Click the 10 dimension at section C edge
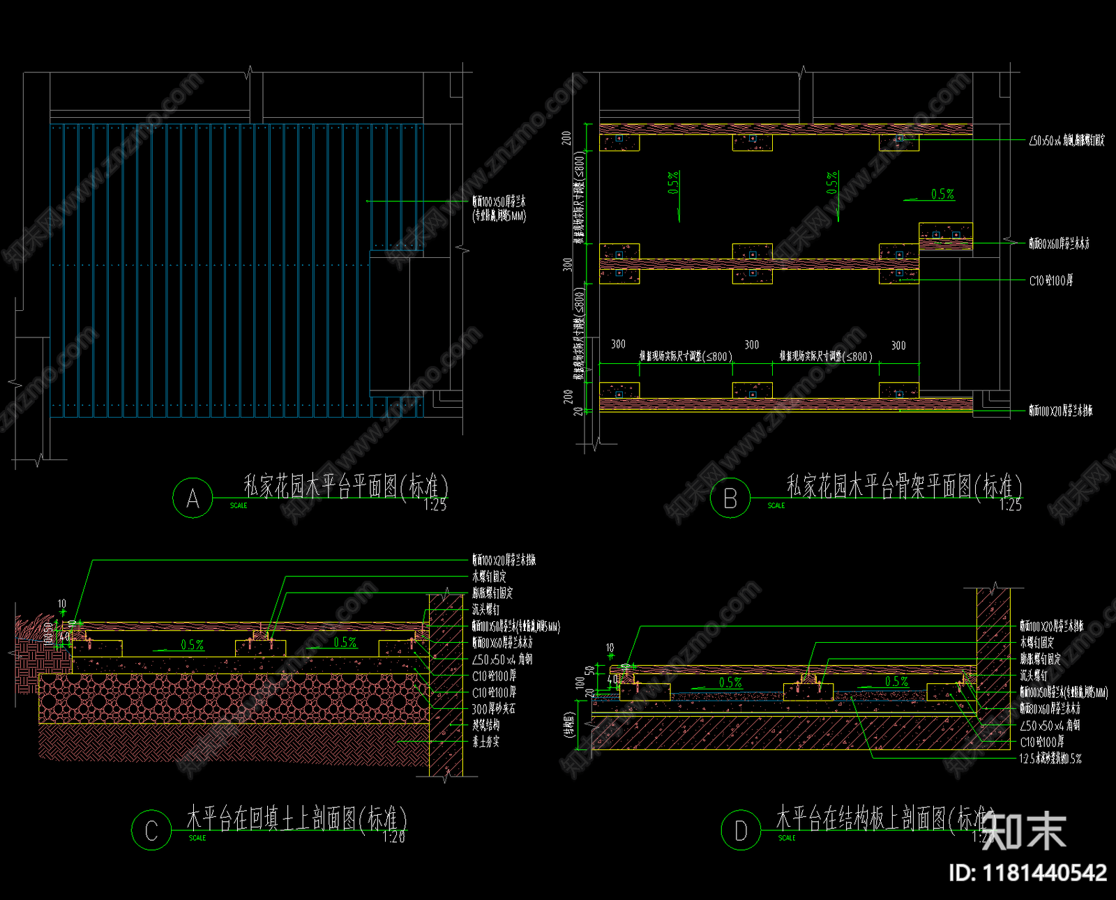The image size is (1116, 900). pos(62,604)
